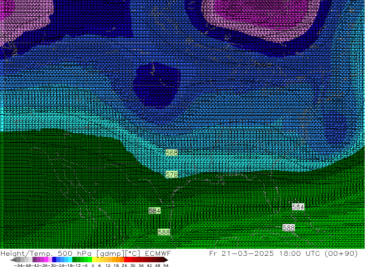The height and width of the screenshot is (267, 365).
Task: Pick the dark blue swatch above legend value -30
Action: (x=54, y=260)
